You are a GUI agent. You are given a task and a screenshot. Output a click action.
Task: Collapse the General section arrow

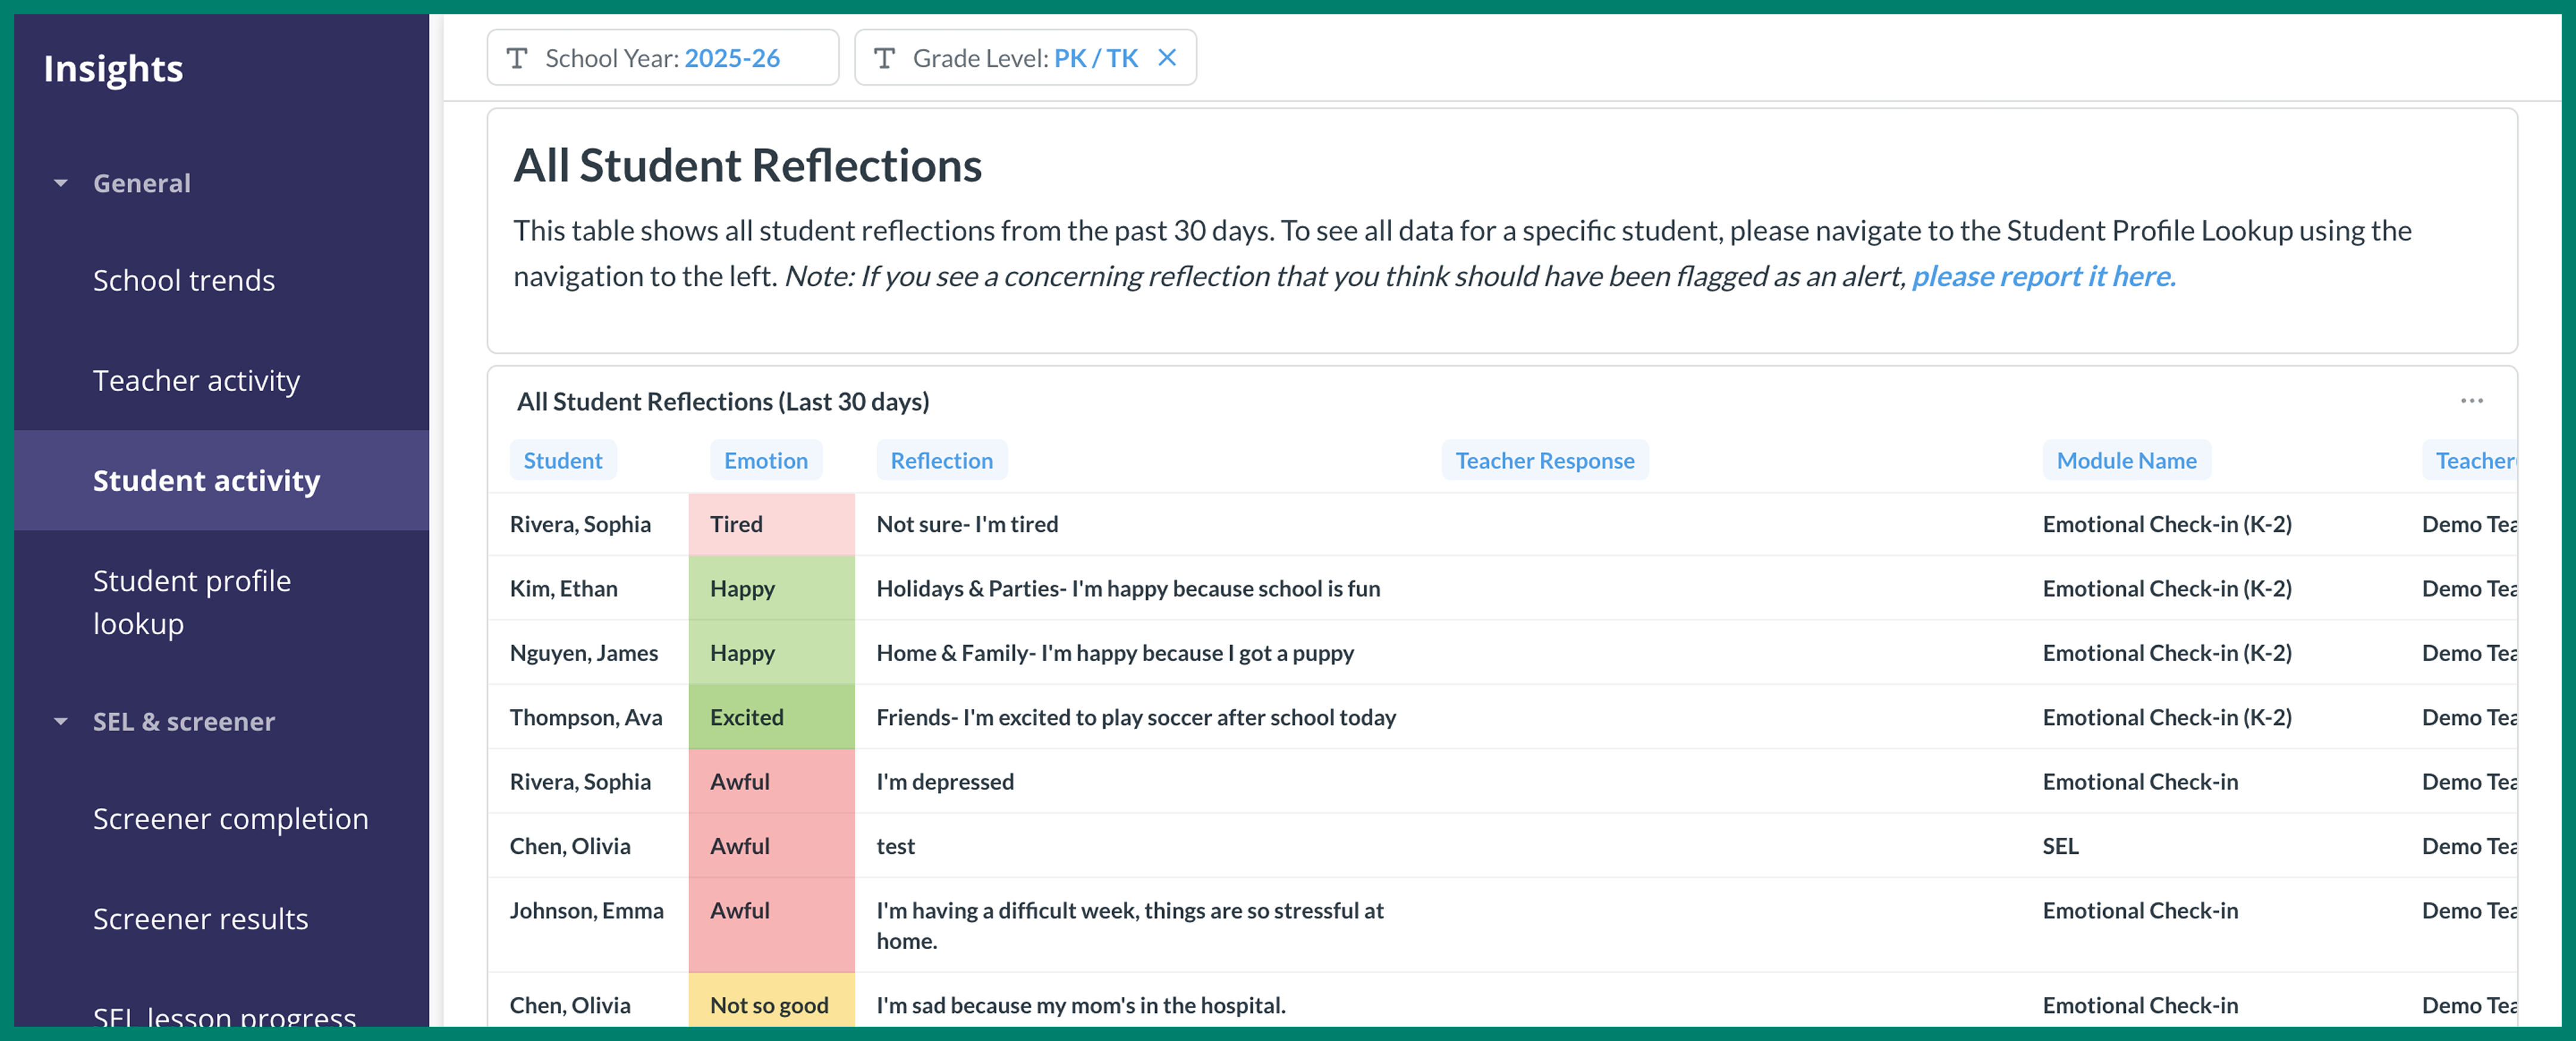[x=61, y=183]
